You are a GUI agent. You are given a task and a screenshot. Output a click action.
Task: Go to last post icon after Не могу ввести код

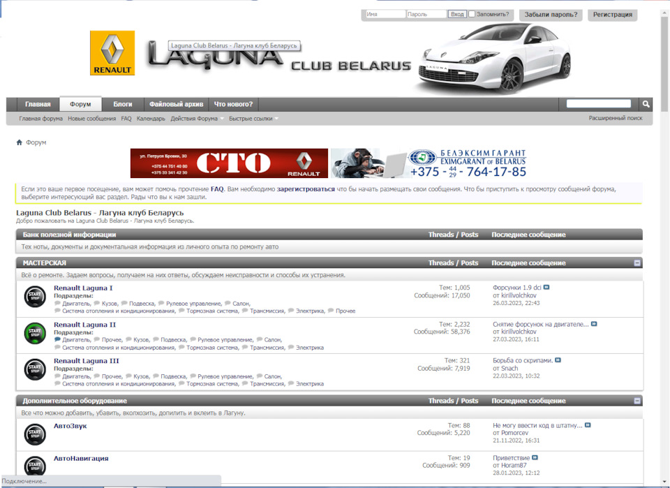click(x=588, y=425)
